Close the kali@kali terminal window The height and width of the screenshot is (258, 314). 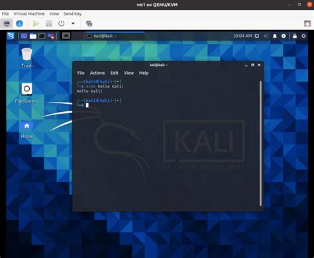coord(259,65)
